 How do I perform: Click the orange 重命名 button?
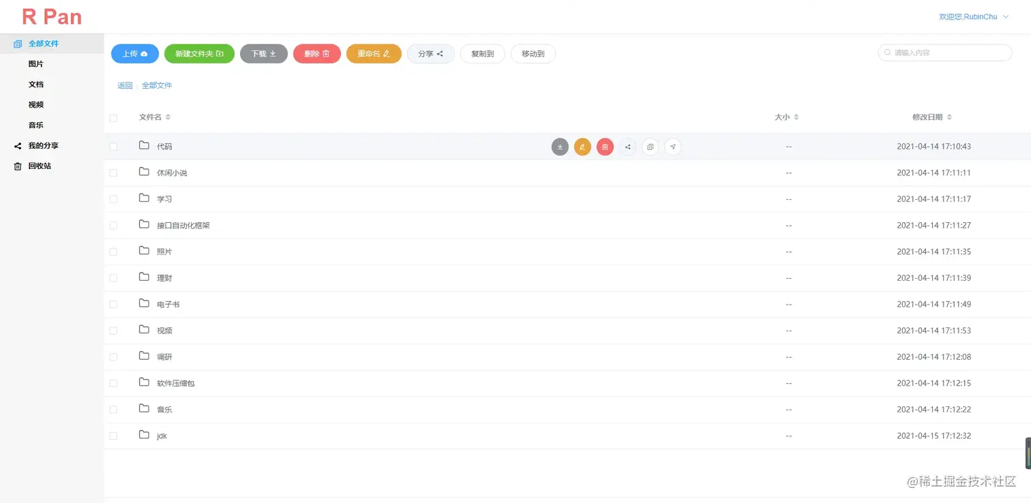pos(374,54)
